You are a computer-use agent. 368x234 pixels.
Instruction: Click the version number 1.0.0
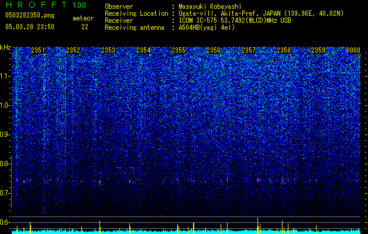point(79,5)
